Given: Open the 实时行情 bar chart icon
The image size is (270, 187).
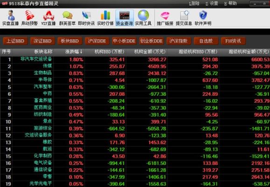Looking at the screenshot, I should click(105, 18).
